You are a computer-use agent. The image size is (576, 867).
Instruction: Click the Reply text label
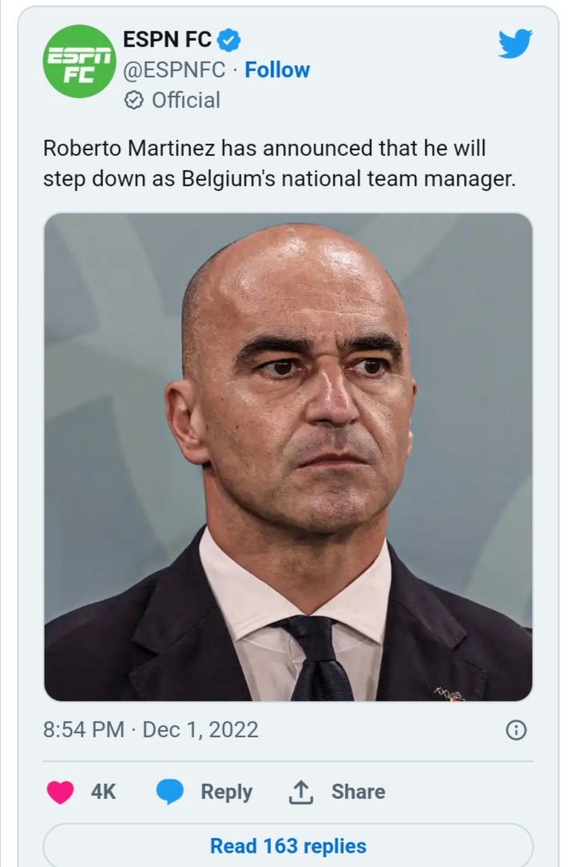[x=226, y=792]
